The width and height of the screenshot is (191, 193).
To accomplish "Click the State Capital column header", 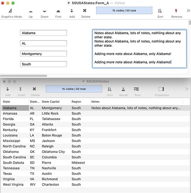I will tap(51, 102).
